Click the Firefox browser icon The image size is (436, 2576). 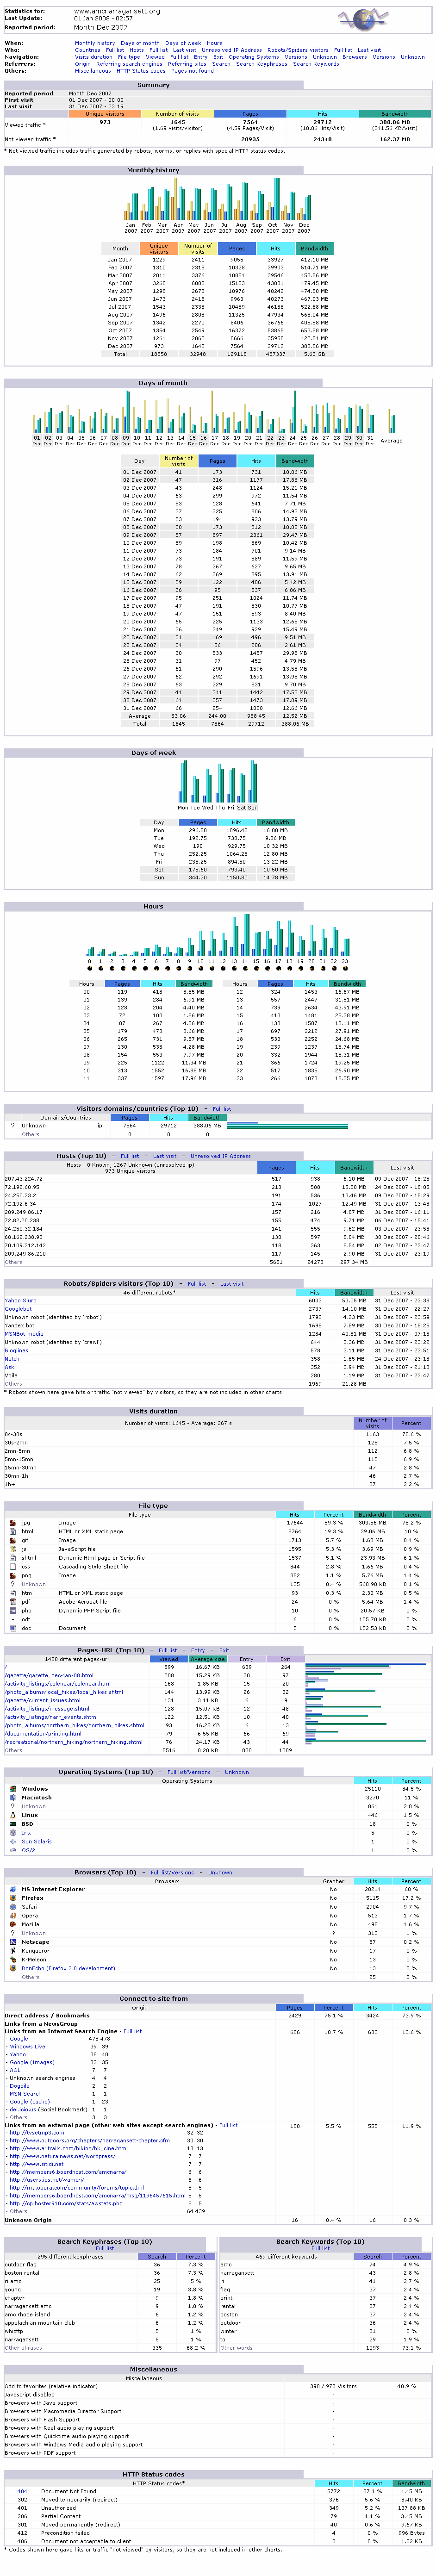tap(12, 1898)
